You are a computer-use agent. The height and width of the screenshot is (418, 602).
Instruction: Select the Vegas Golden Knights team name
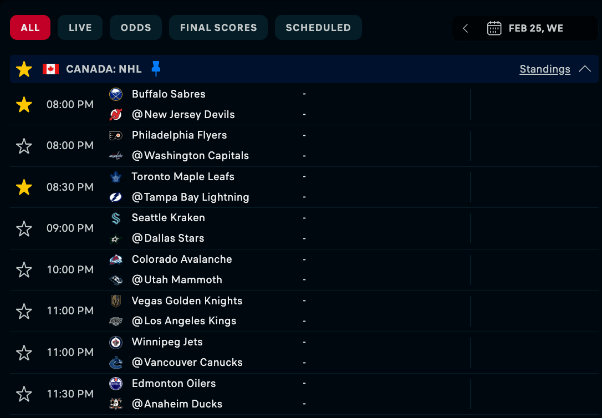click(x=187, y=300)
